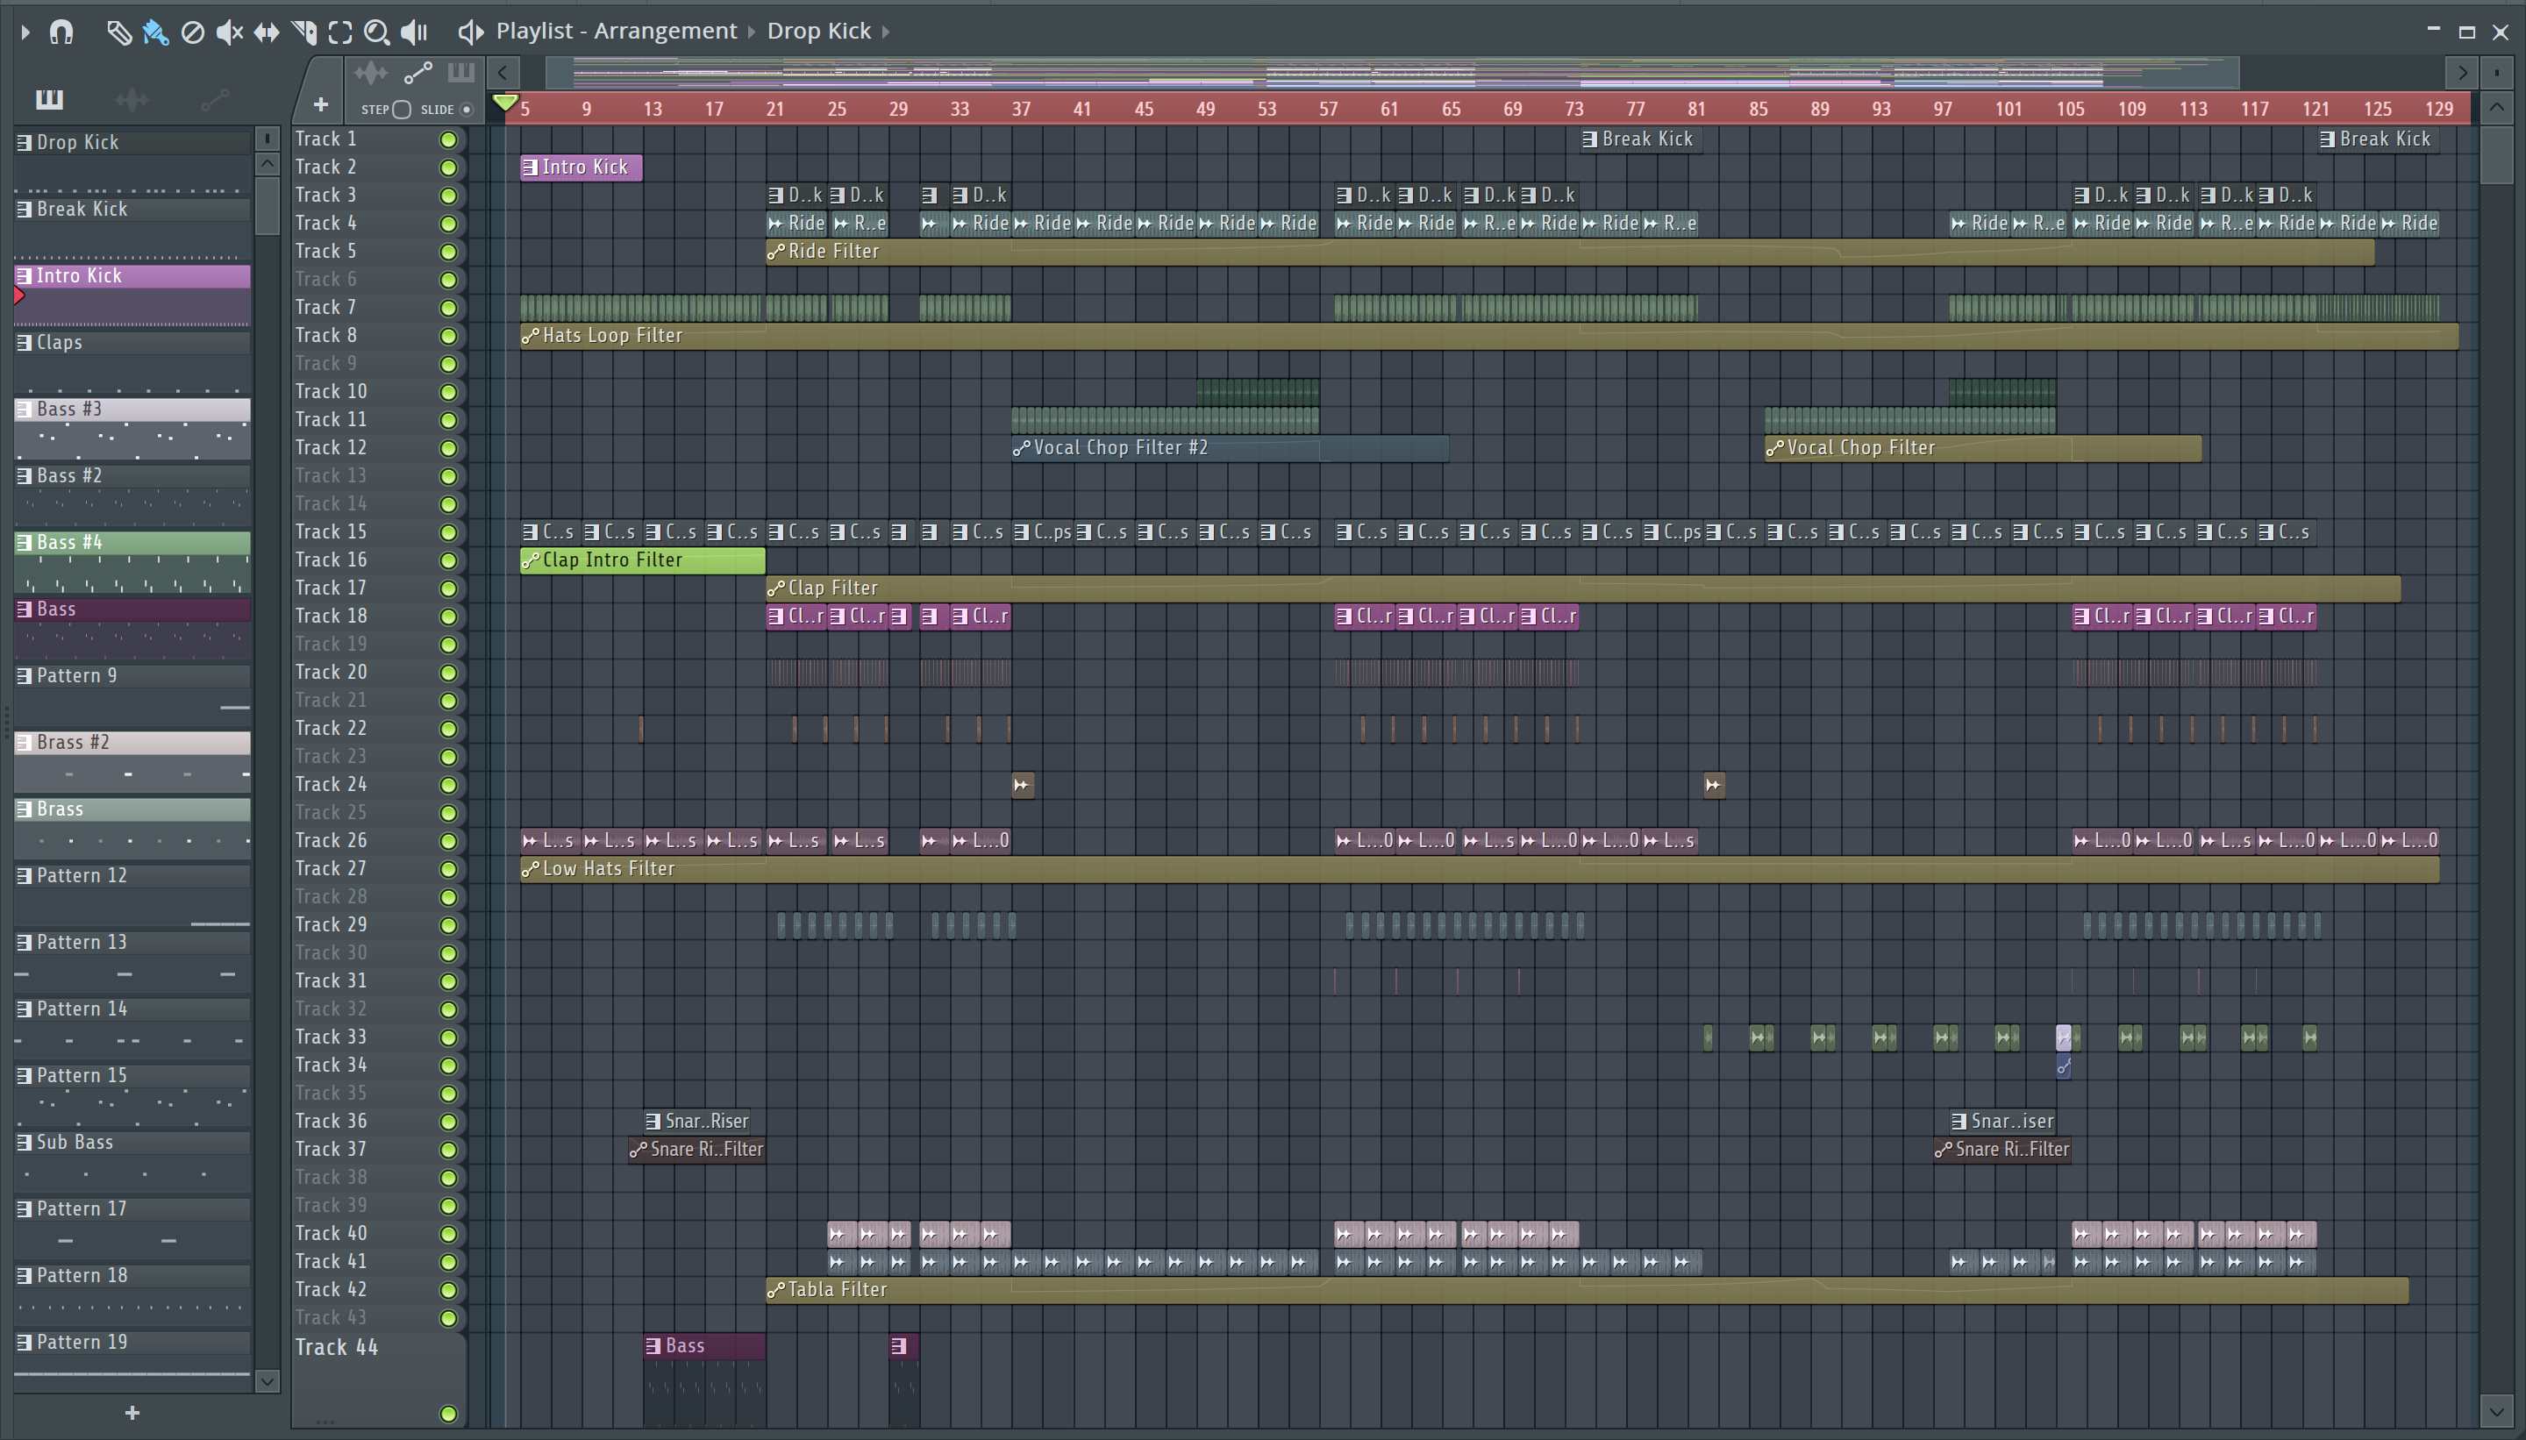Image resolution: width=2526 pixels, height=1440 pixels.
Task: Select the Playback speaker tool
Action: pos(414,32)
